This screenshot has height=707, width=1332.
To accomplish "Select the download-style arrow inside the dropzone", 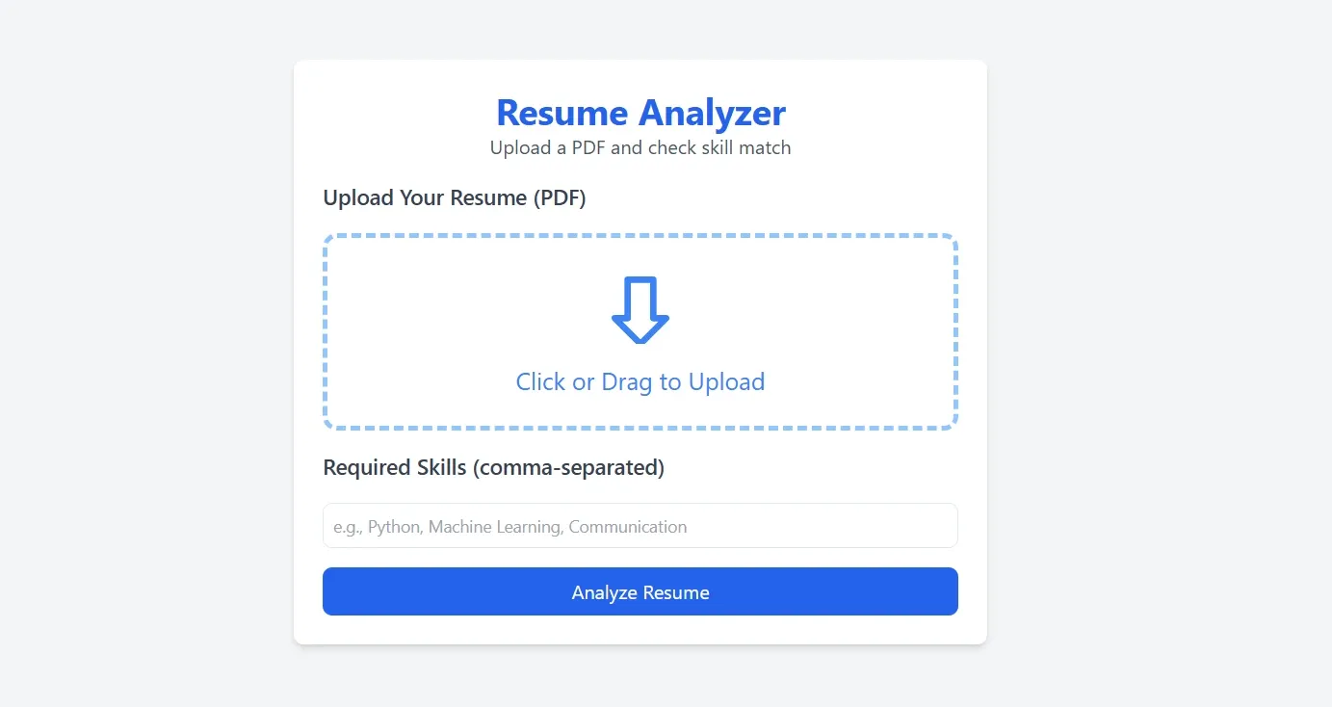I will pos(640,308).
